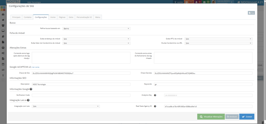Click the 'criar conta' link
This screenshot has height=124, width=266.
coord(35,67)
